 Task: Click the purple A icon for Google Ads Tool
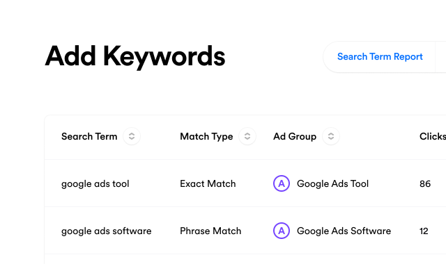pyautogui.click(x=282, y=183)
